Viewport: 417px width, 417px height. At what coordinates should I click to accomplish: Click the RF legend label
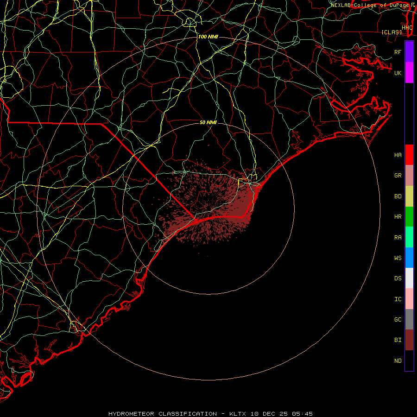coord(398,52)
